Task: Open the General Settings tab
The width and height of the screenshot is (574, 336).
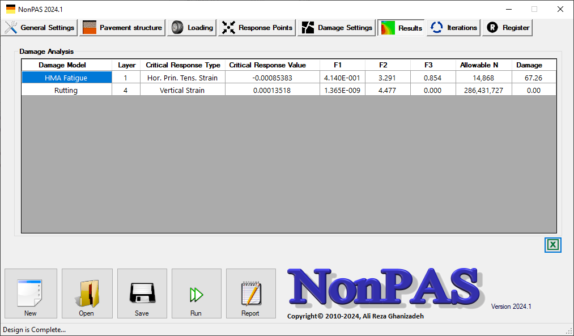Action: click(x=40, y=28)
